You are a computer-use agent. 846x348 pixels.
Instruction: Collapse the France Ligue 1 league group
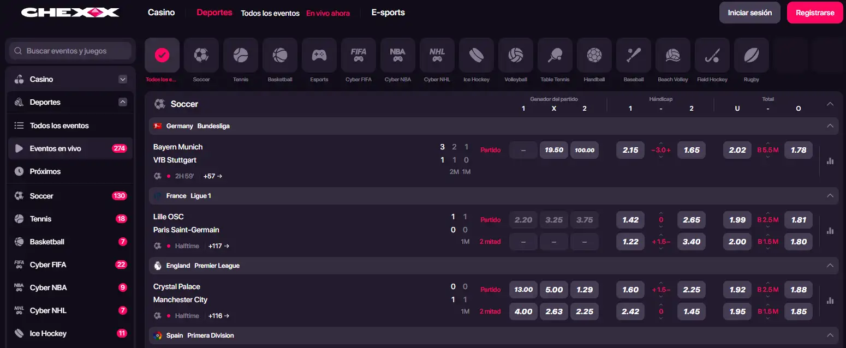(x=830, y=196)
